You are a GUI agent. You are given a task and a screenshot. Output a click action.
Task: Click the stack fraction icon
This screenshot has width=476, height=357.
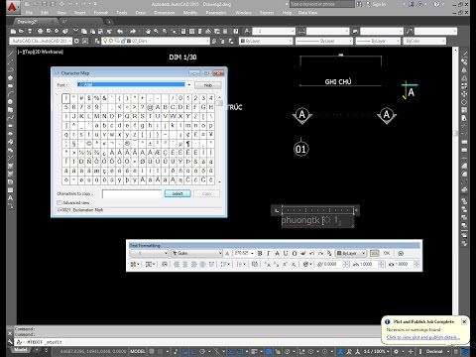pos(329,254)
